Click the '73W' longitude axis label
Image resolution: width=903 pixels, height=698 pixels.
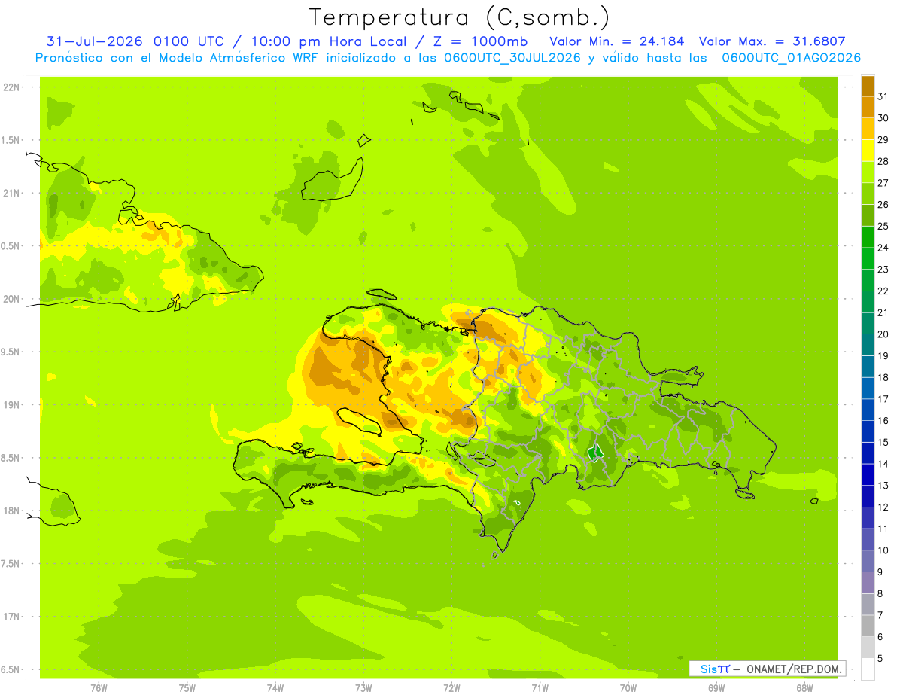click(363, 687)
